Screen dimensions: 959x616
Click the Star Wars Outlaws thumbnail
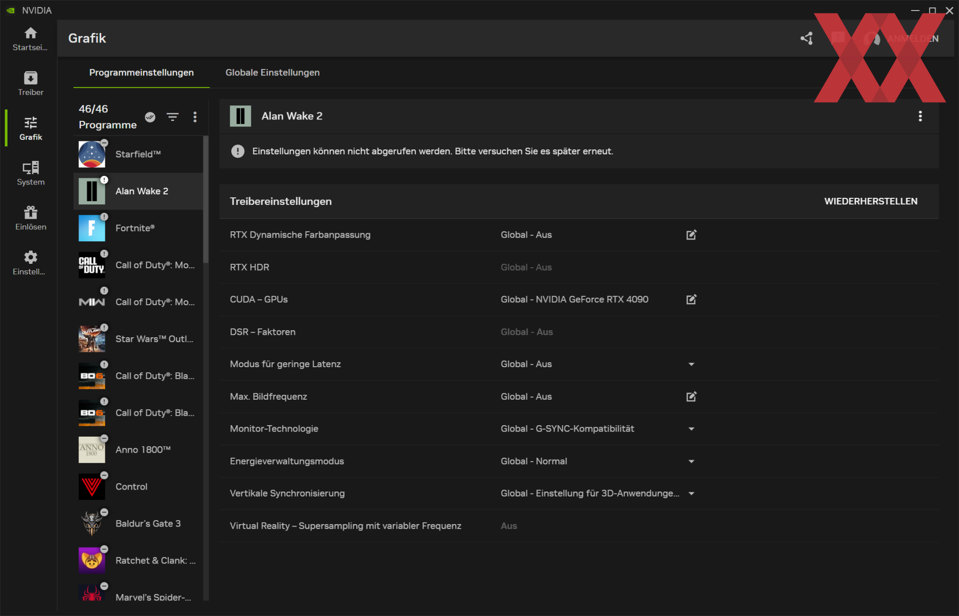point(92,339)
